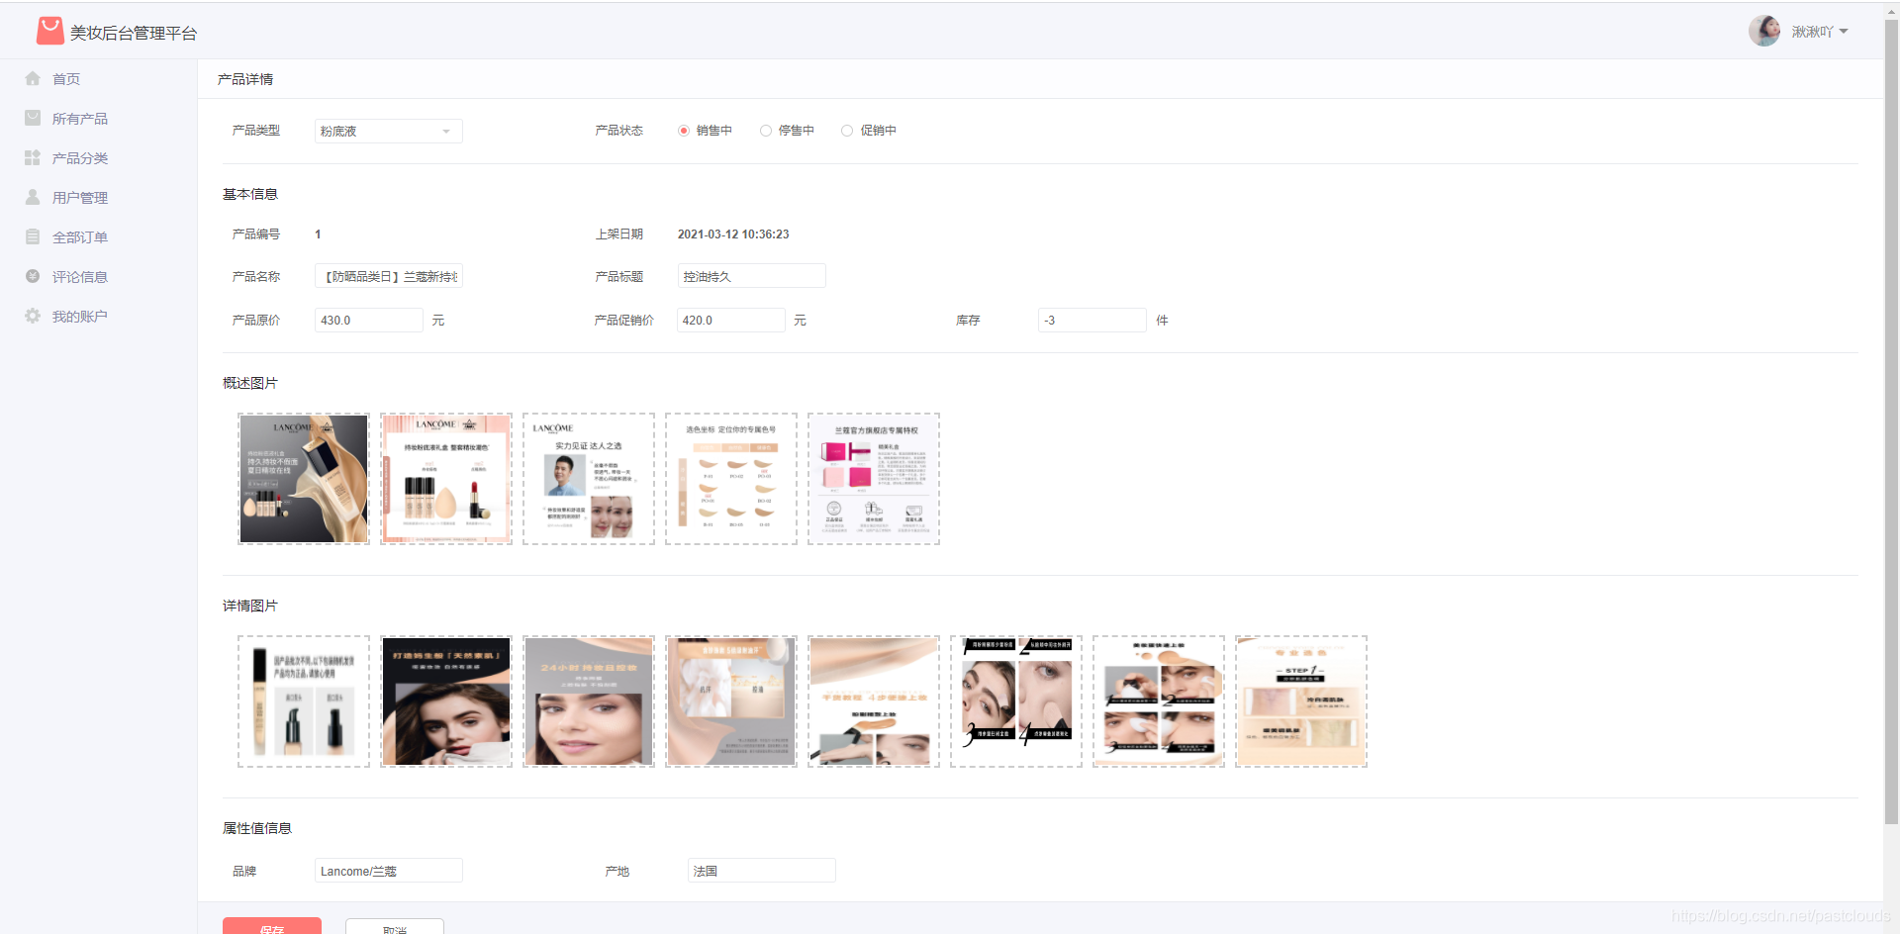Select eighth 详情图片 with STEP 1 text

pos(1301,701)
